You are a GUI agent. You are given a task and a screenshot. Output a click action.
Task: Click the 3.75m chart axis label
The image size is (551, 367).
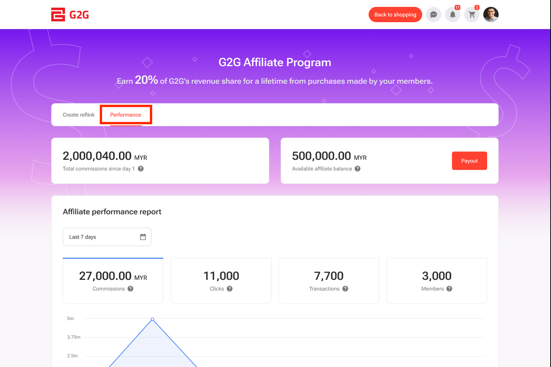[74, 337]
